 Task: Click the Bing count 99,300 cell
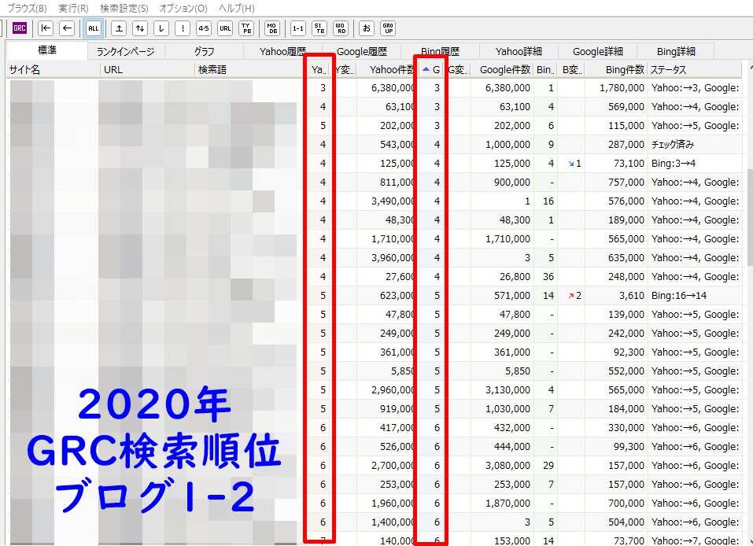click(x=616, y=447)
